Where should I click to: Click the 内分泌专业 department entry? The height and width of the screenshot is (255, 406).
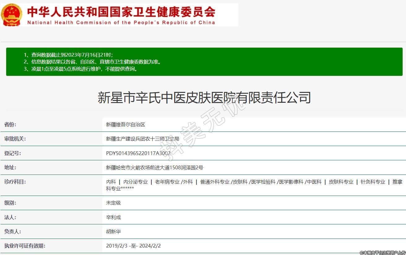point(136,182)
